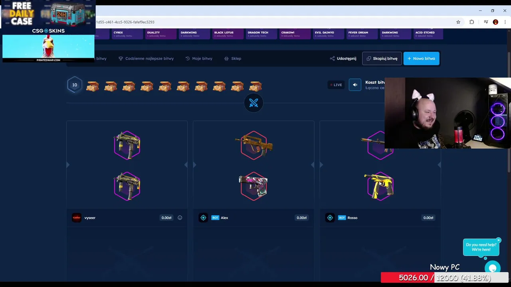Viewport: 511px width, 287px height.
Task: Select the first treasure case right of counter
Action: click(x=93, y=86)
